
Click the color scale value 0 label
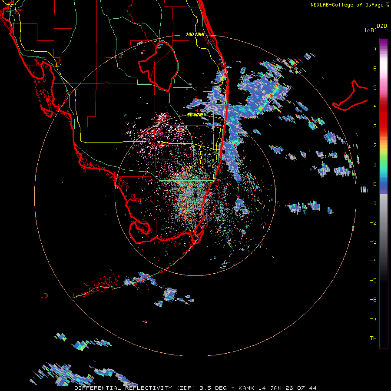[375, 184]
